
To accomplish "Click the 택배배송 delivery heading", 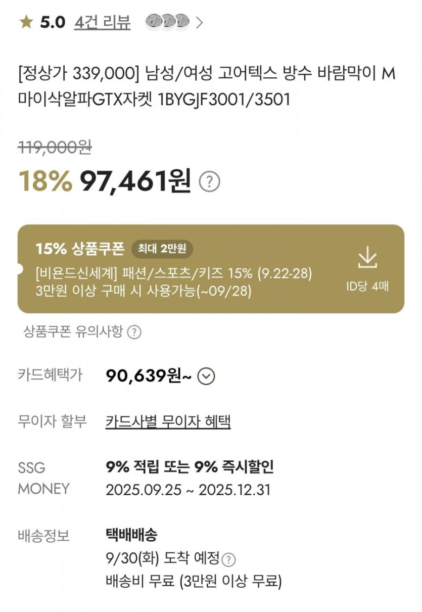I will [x=131, y=535].
